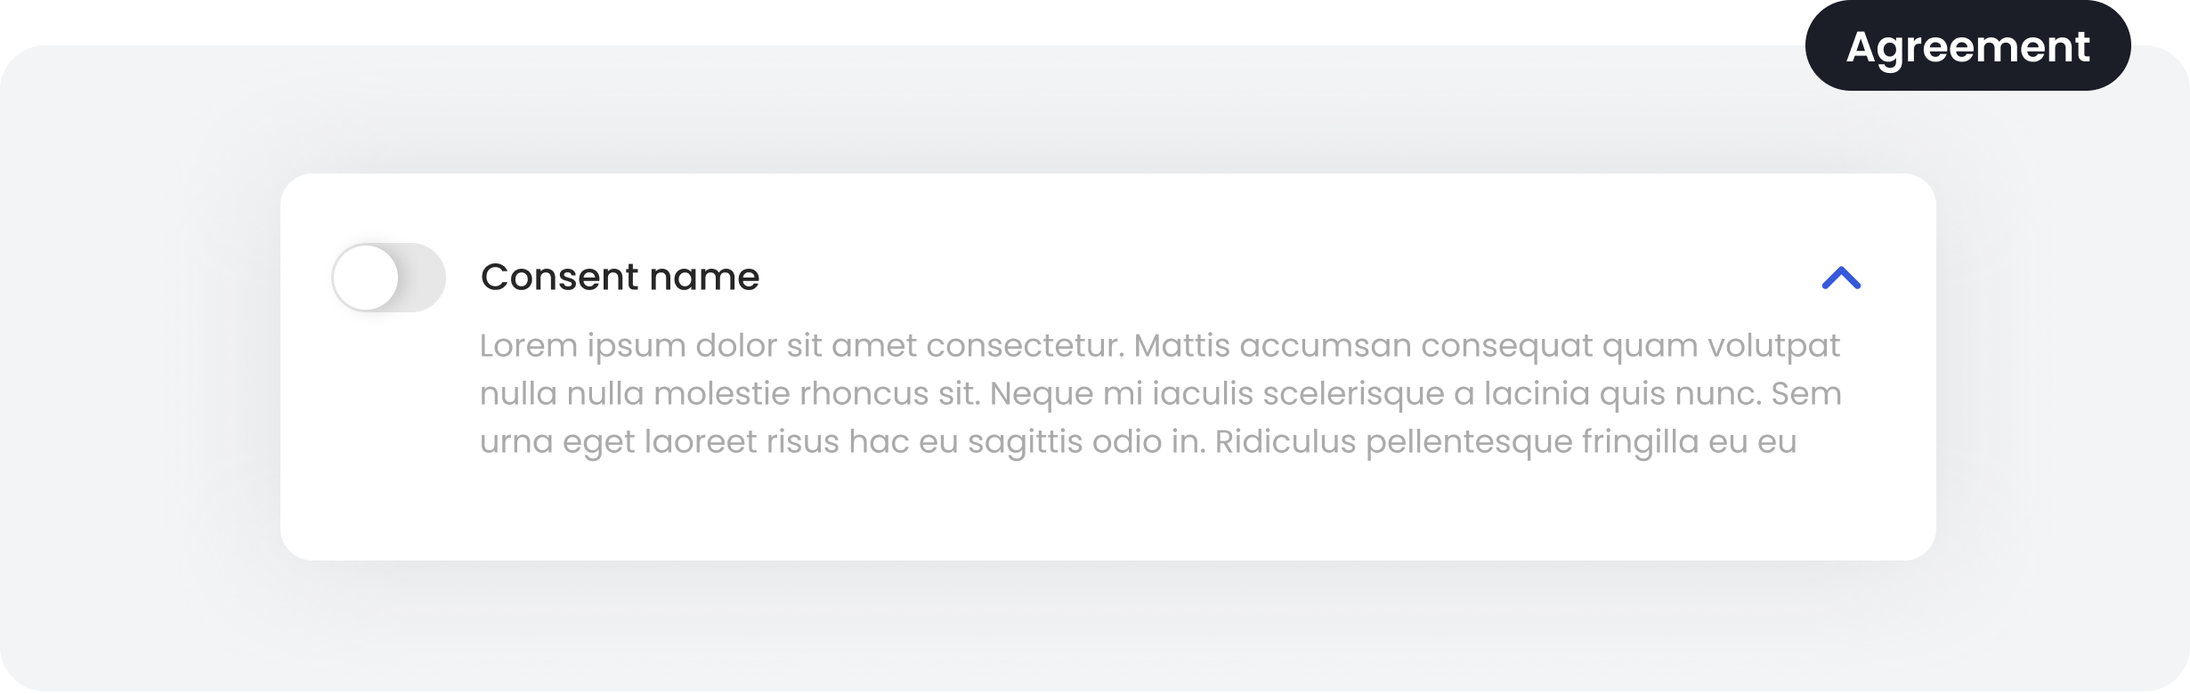This screenshot has width=2190, height=694.
Task: Enable the Consent name toggle switch
Action: click(x=388, y=278)
